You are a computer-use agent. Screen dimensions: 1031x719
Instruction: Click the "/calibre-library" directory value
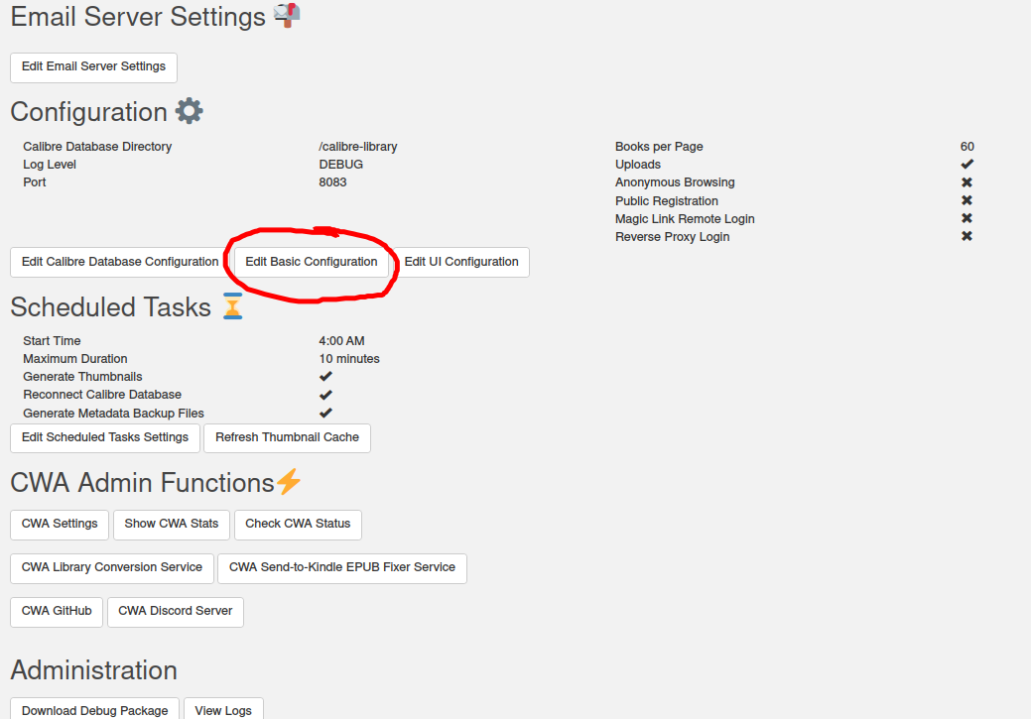358,147
